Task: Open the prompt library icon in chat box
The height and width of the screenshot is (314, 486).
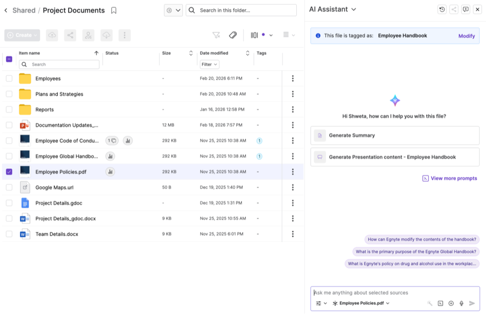Action: (x=440, y=303)
